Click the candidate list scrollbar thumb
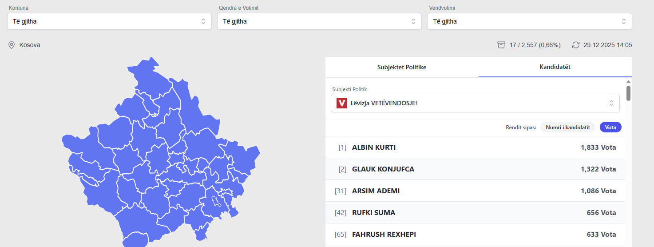This screenshot has width=654, height=247. pos(628,93)
